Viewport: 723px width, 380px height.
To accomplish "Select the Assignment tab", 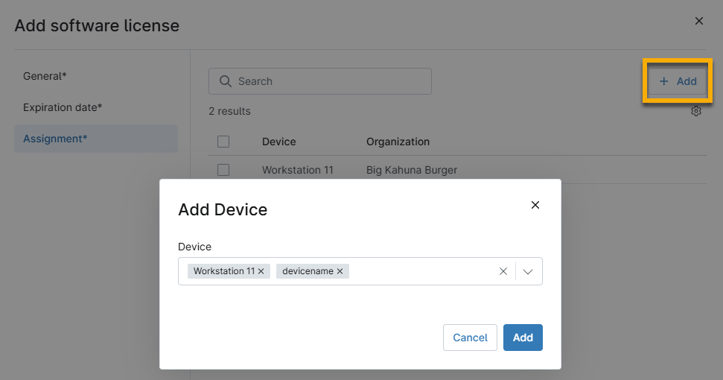I will click(x=55, y=139).
